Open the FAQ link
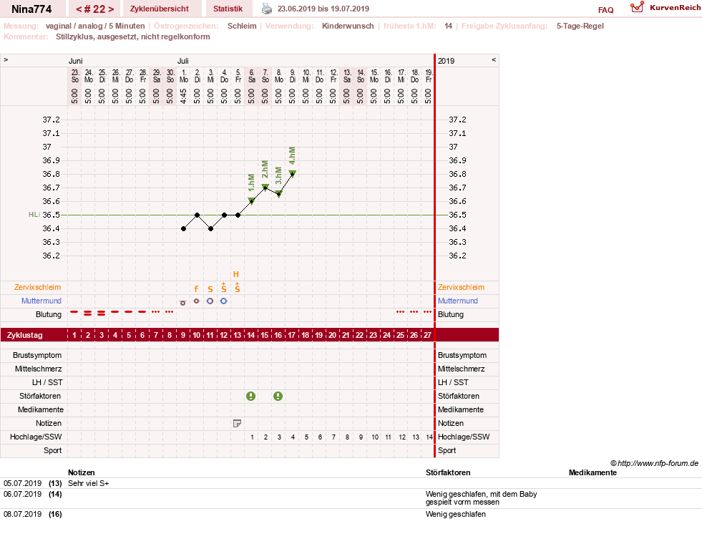The width and height of the screenshot is (702, 539). click(x=605, y=10)
